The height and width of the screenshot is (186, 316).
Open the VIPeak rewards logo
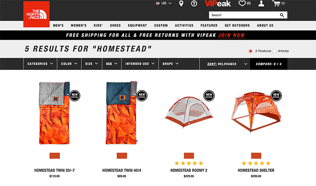pyautogui.click(x=218, y=4)
